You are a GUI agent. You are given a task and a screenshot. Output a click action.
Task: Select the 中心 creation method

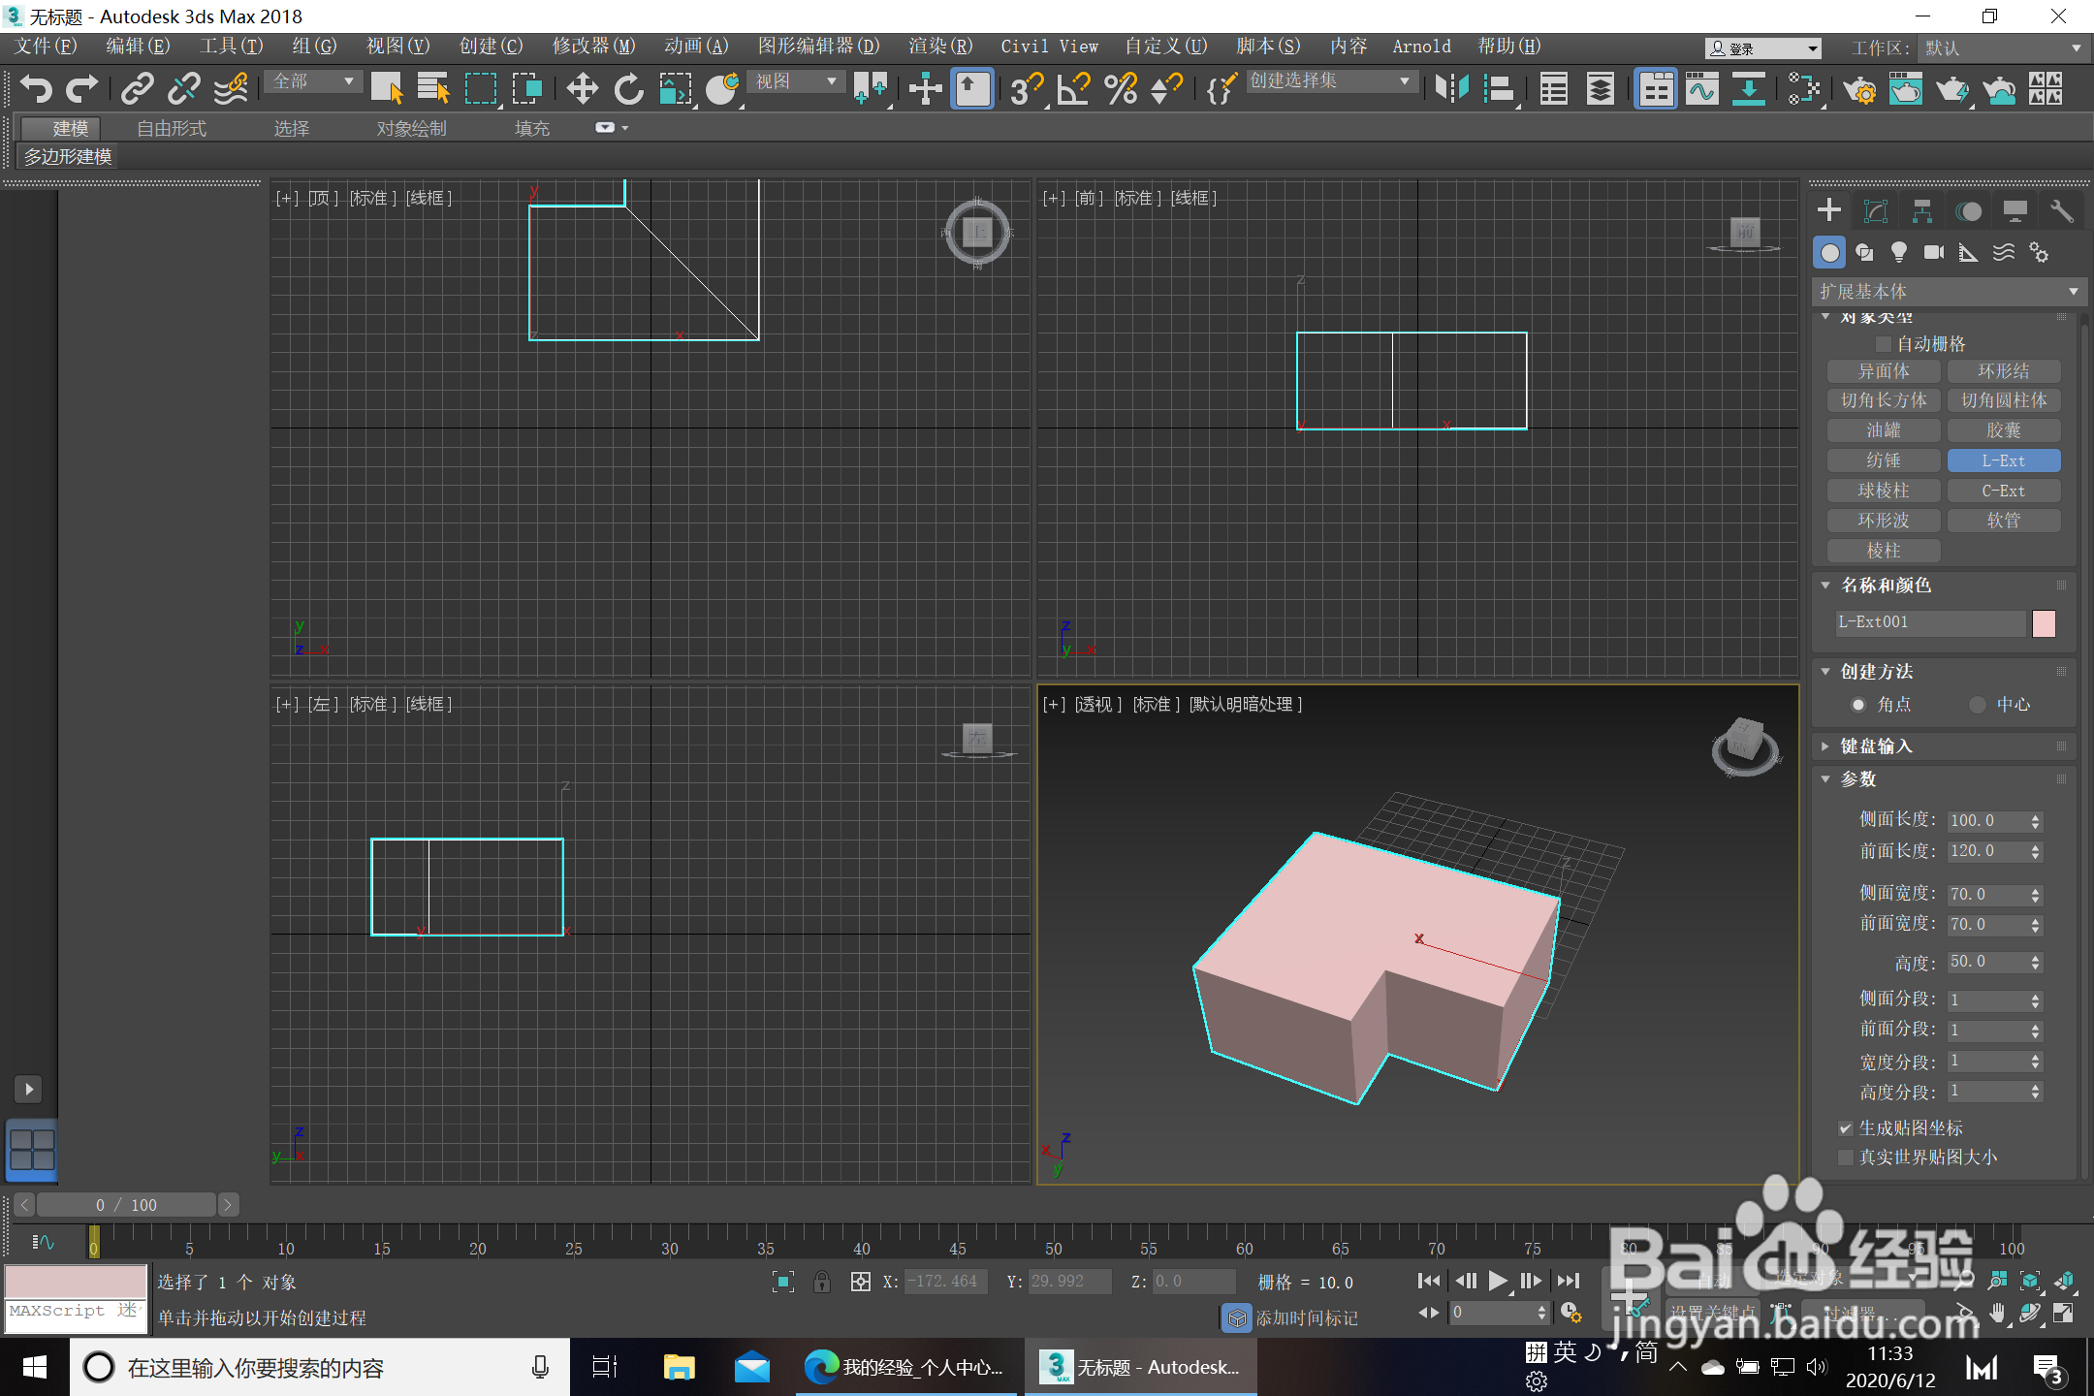point(1978,705)
